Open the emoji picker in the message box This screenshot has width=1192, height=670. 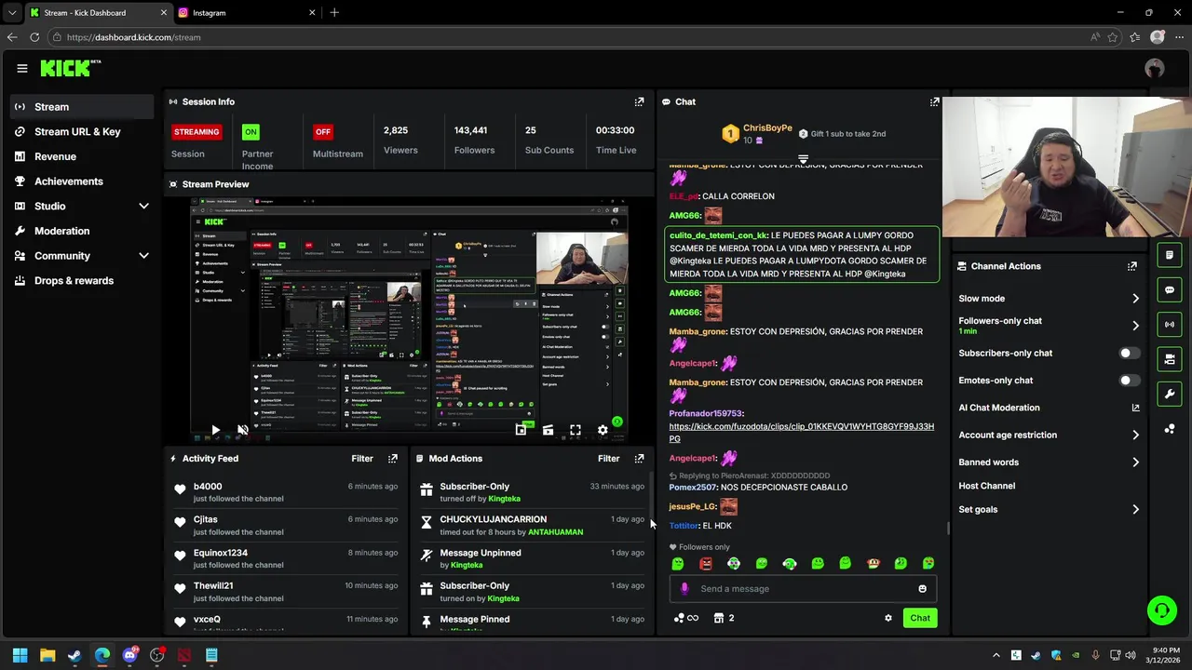point(922,589)
